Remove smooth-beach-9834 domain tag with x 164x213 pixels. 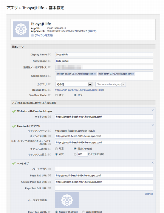click(x=95, y=74)
